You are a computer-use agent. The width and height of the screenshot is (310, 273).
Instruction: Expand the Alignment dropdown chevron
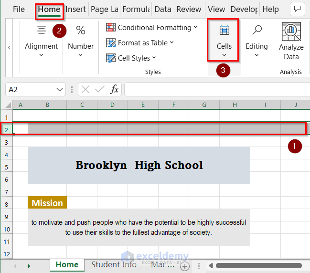[41, 55]
